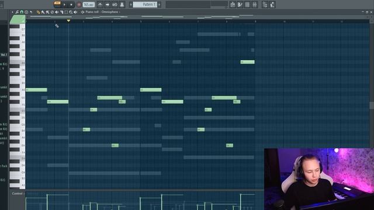
Task: Select the highlighted E6 note near the end
Action: click(247, 62)
